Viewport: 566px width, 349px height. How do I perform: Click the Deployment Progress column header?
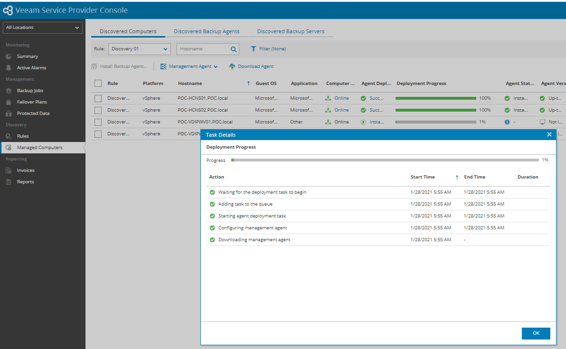pyautogui.click(x=421, y=84)
